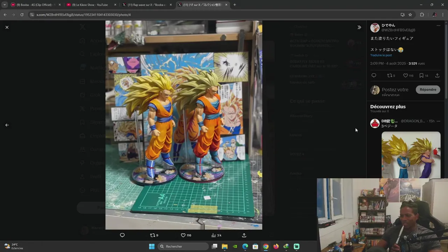Click the Répondre button
448x252 pixels.
click(x=428, y=90)
